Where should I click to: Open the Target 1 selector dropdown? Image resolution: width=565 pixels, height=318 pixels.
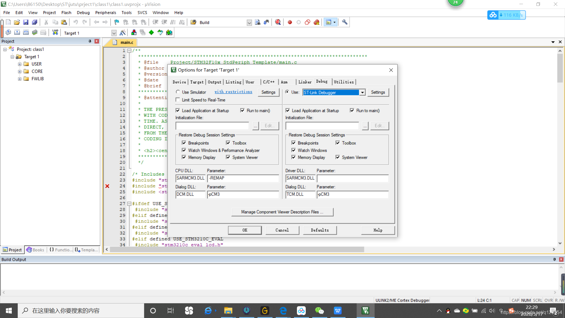click(114, 33)
